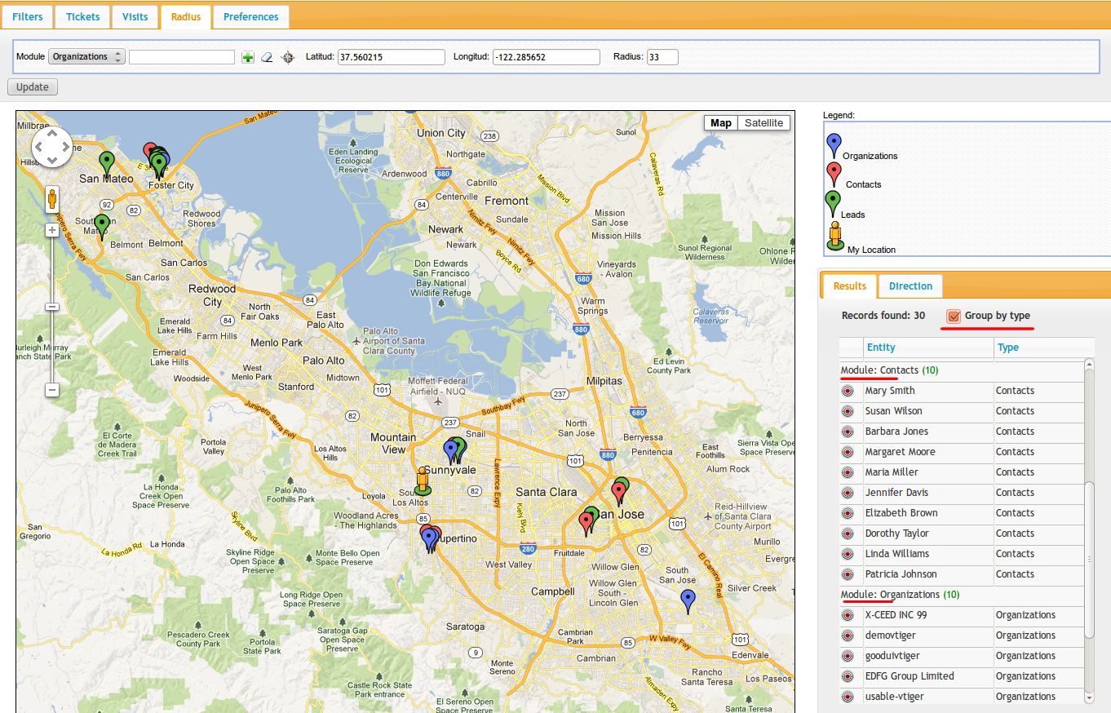This screenshot has height=713, width=1111.
Task: Switch map to Satellite view
Action: click(764, 123)
